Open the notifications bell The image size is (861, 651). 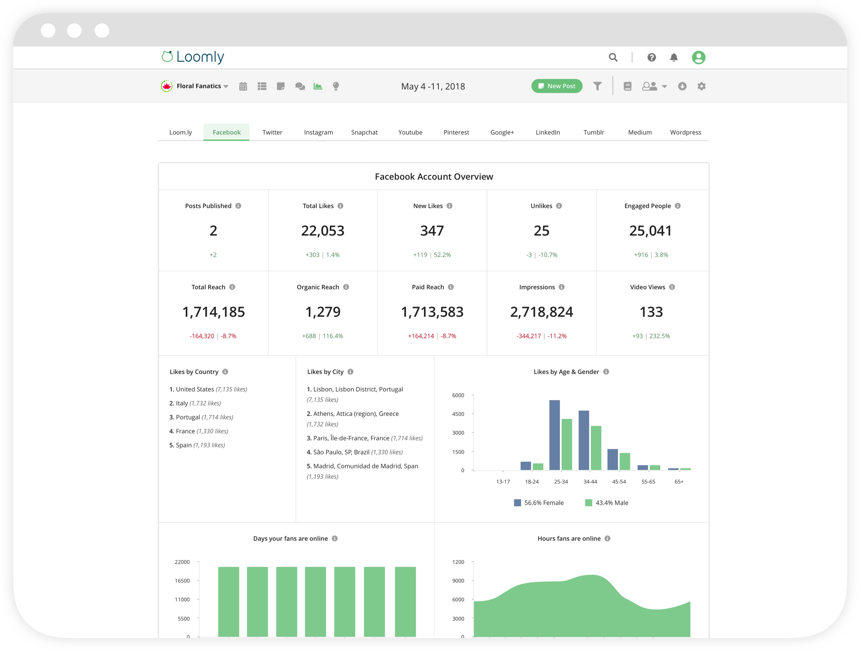[x=674, y=58]
